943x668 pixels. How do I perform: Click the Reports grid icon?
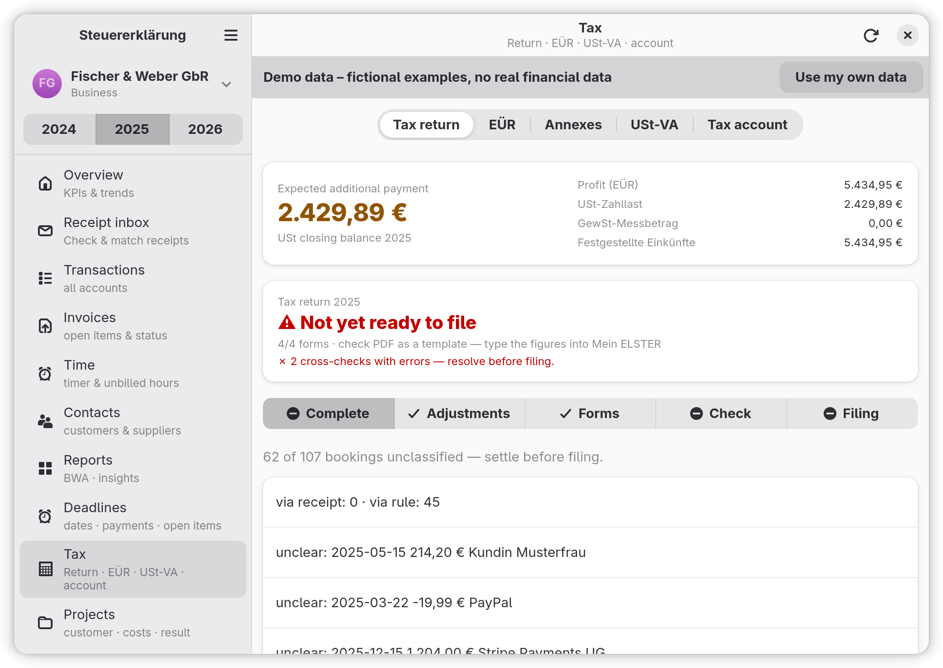(45, 468)
